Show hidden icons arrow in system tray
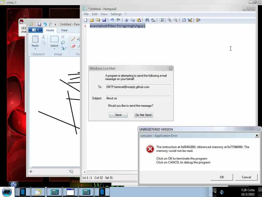Image resolution: width=262 pixels, height=197 pixels. pos(215,192)
